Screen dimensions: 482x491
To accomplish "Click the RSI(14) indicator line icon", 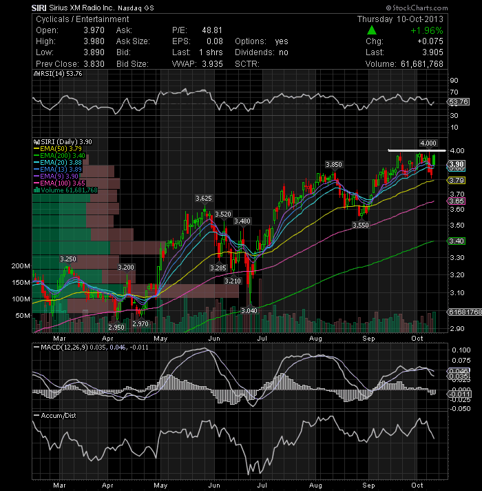I will point(36,74).
